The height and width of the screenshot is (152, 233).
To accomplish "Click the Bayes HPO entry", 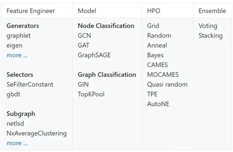I will pos(155,55).
